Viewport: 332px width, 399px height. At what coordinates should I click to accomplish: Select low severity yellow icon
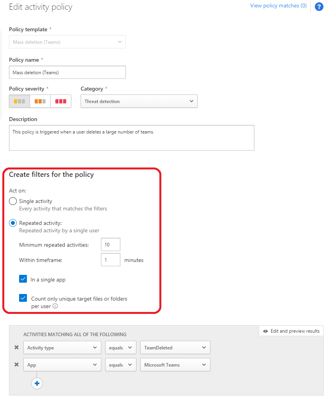19,101
